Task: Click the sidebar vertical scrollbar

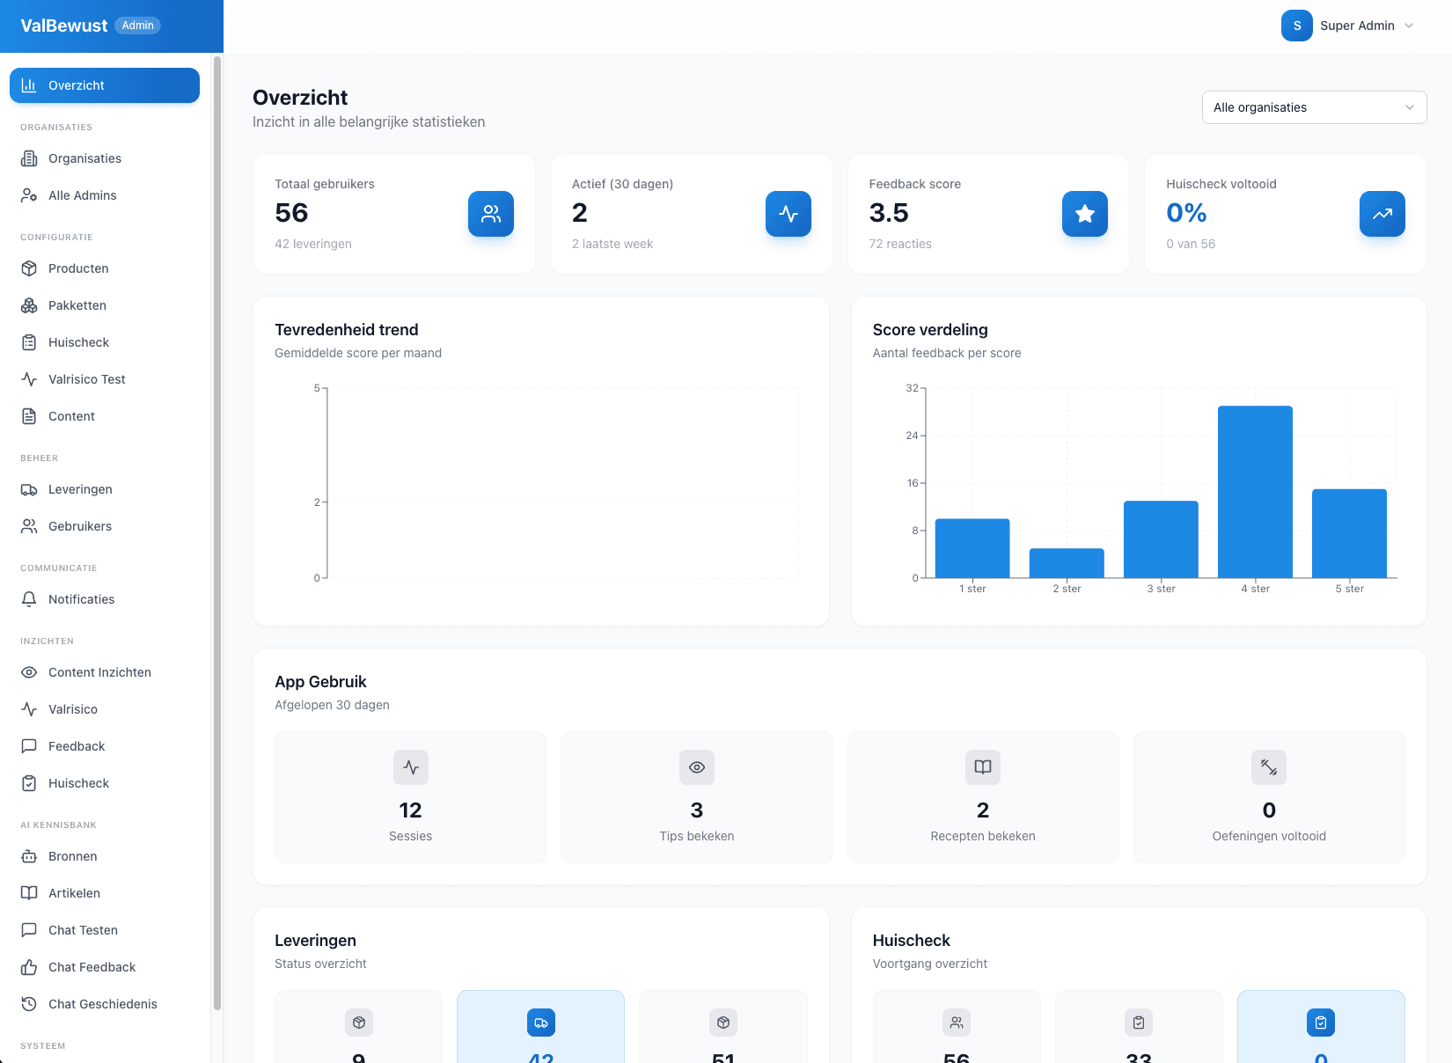Action: point(216,528)
